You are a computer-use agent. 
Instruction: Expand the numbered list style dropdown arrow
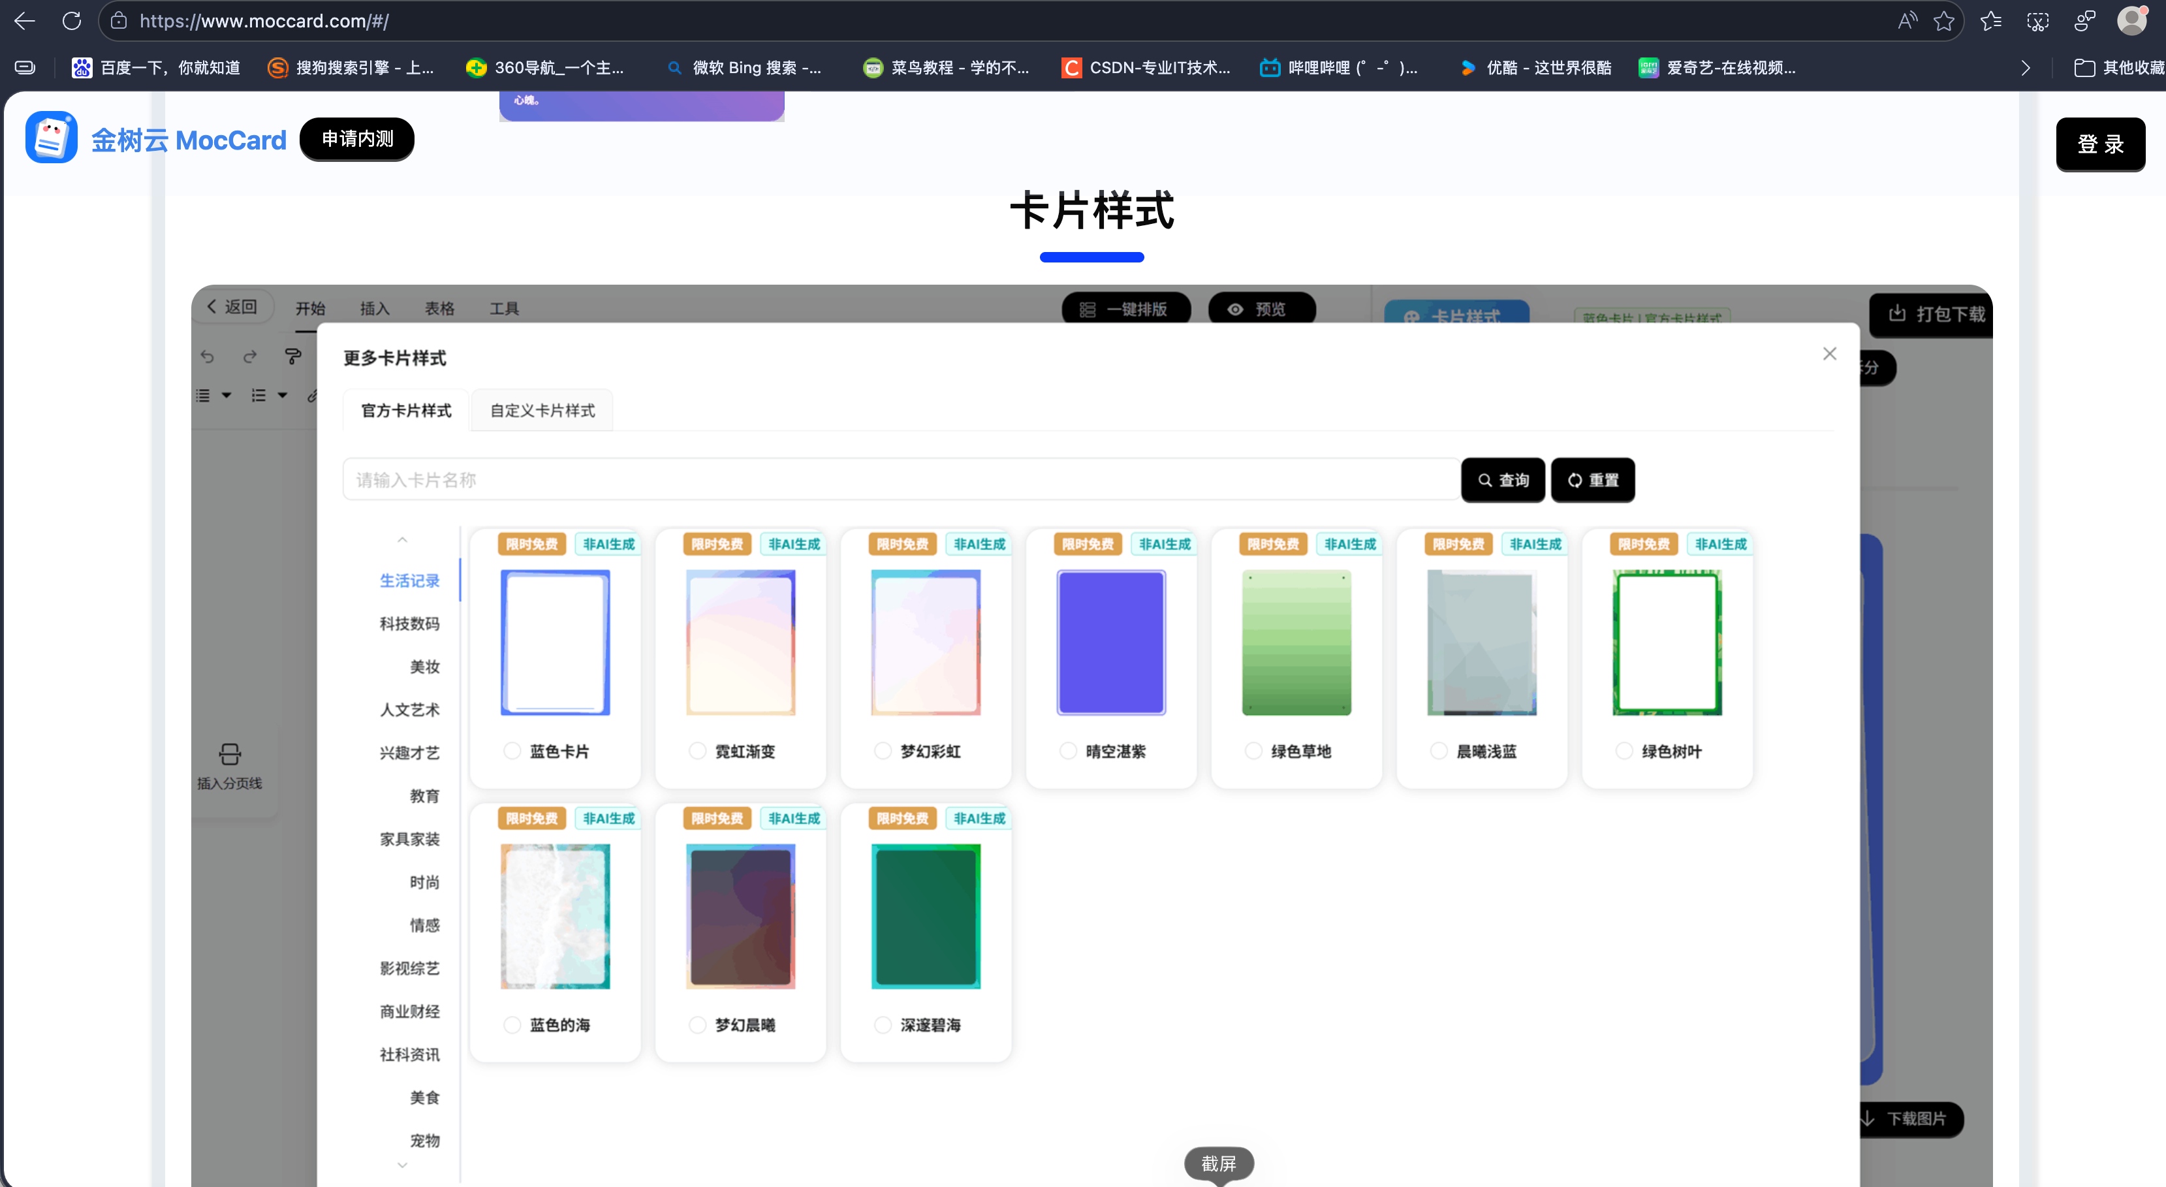pyautogui.click(x=283, y=396)
